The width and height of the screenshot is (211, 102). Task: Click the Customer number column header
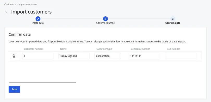point(34,49)
